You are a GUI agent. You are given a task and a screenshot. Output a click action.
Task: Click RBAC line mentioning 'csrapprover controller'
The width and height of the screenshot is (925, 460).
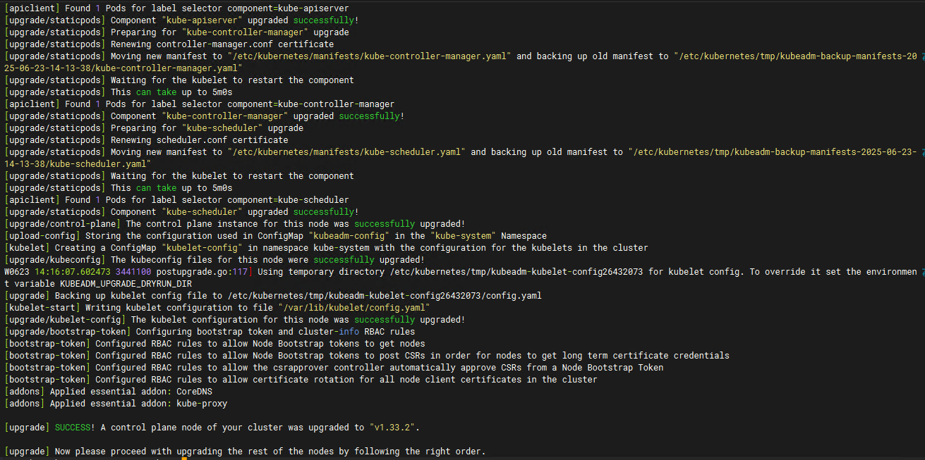click(x=334, y=367)
